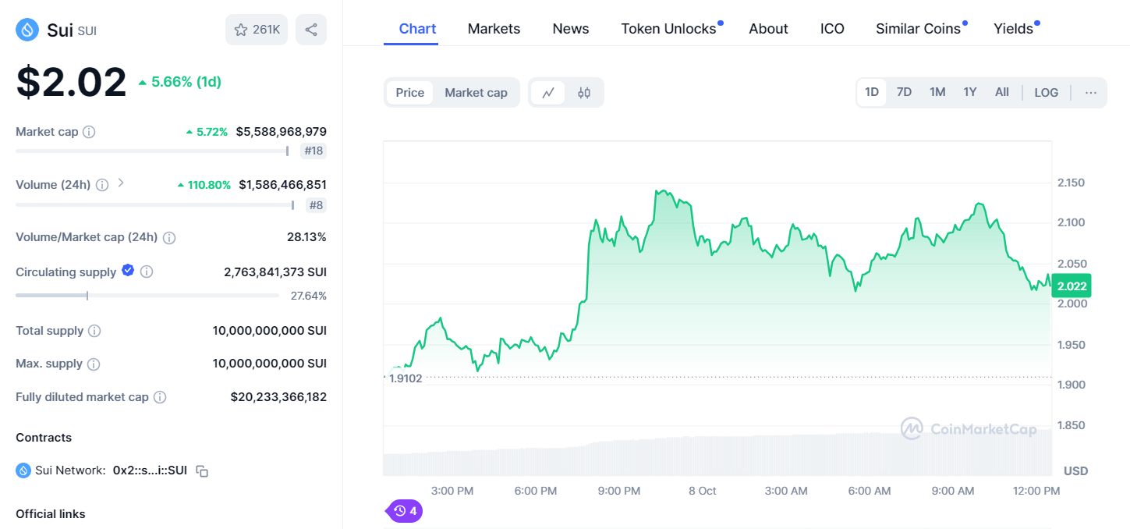The image size is (1130, 529).
Task: Click the Total supply value 10,000,000,000 SUI
Action: [x=270, y=331]
